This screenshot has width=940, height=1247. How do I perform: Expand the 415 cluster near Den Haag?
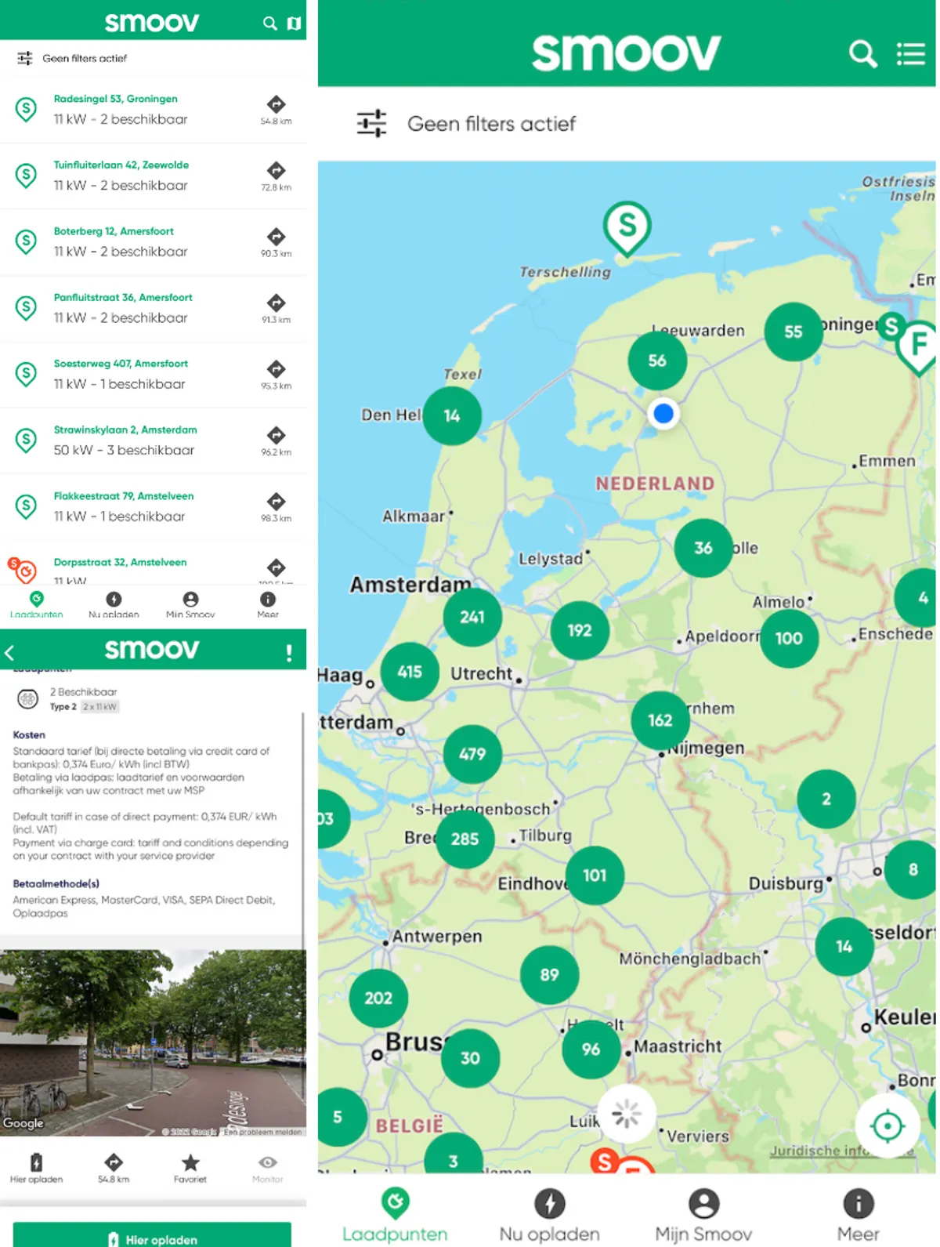[x=410, y=672]
